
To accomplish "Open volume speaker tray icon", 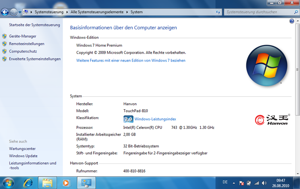I will [x=264, y=183].
